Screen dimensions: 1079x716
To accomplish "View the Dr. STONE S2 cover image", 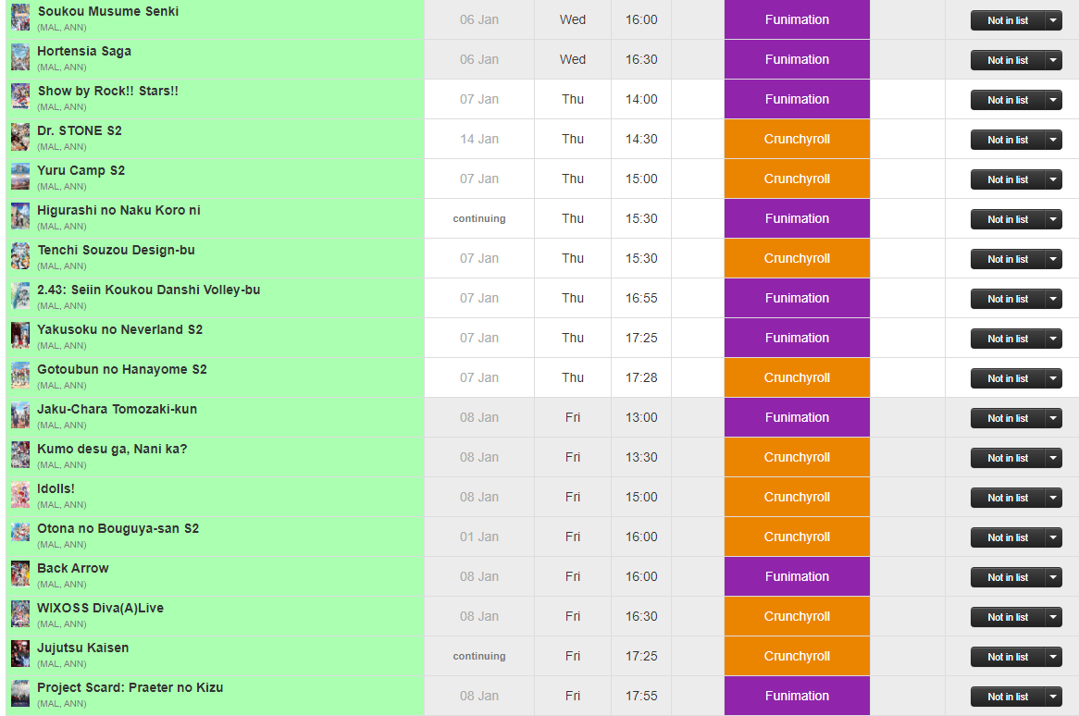I will (20, 137).
